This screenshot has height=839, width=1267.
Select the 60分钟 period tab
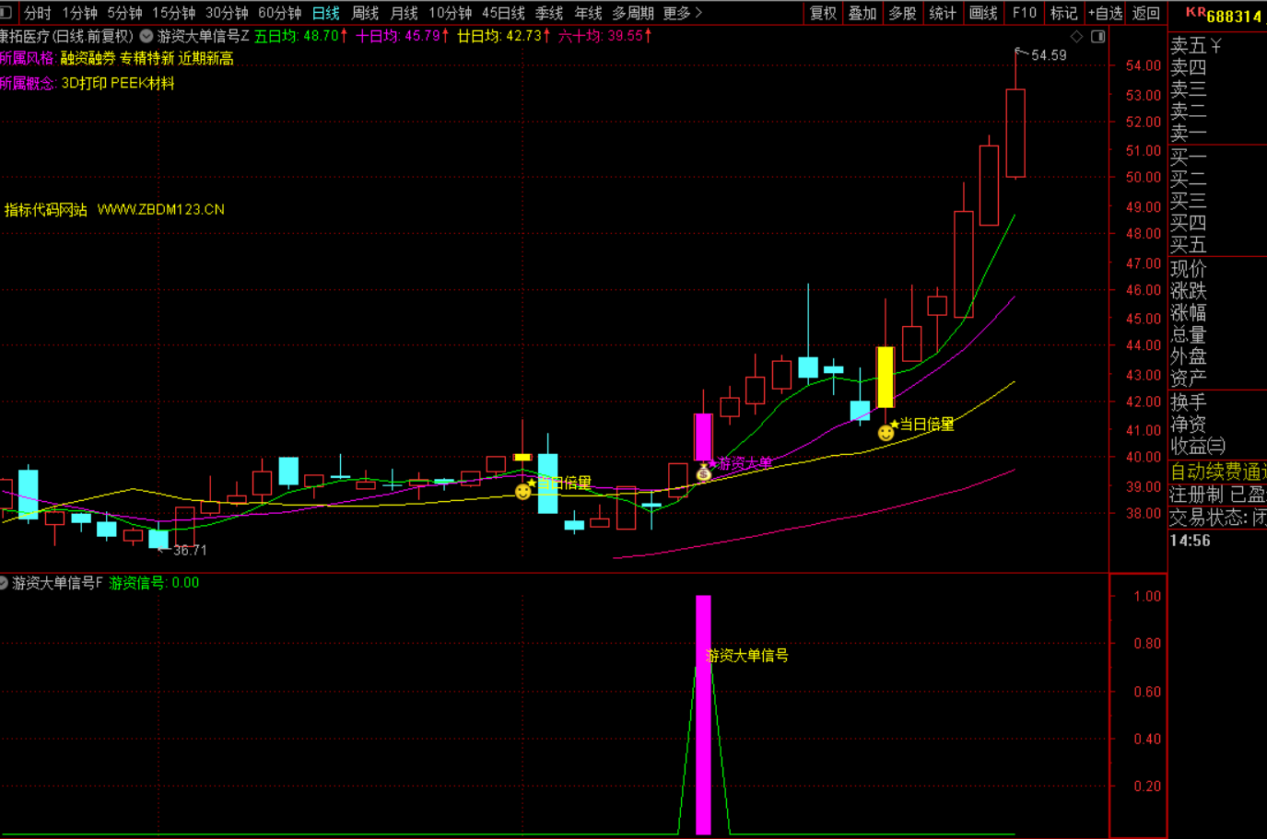(279, 13)
